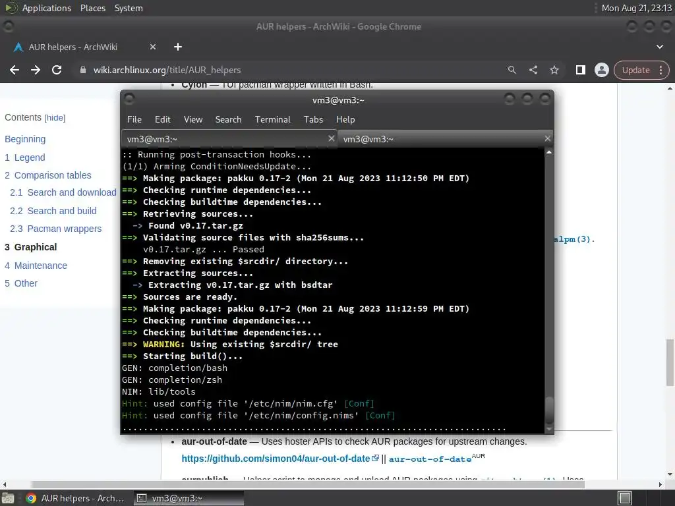Screen dimensions: 675x506
Task: Open terminal Edit menu
Action: 163,120
